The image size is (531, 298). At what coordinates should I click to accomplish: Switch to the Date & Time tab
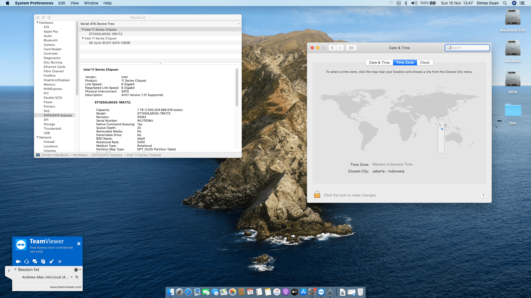coord(379,63)
